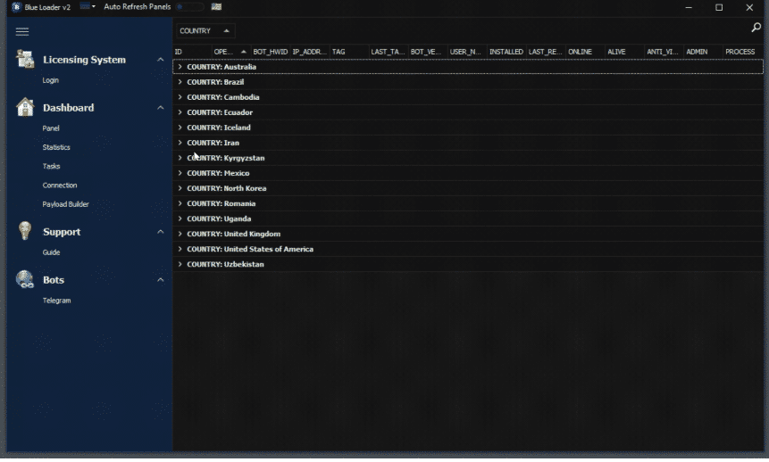Sort by the ANTI_VI... column header
The width and height of the screenshot is (769, 462).
coord(664,52)
